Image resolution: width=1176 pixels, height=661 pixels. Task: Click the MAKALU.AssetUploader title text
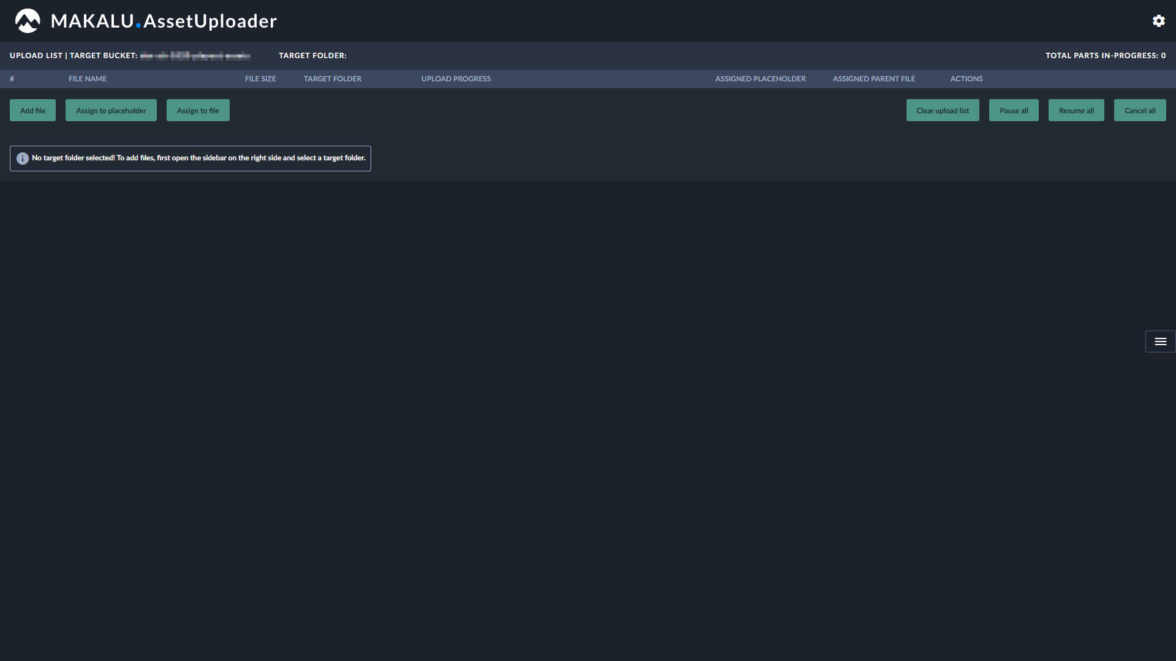point(164,21)
